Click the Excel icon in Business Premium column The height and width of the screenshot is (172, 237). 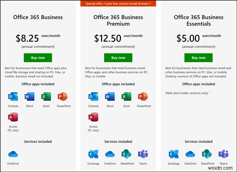(126, 96)
